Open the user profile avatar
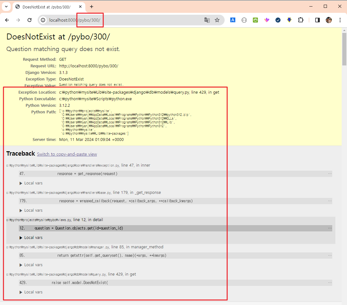 [328, 20]
